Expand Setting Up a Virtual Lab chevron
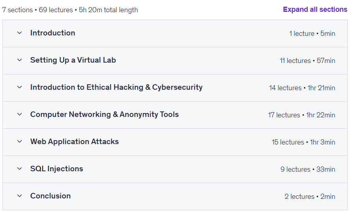Image resolution: width=350 pixels, height=213 pixels. pos(20,60)
